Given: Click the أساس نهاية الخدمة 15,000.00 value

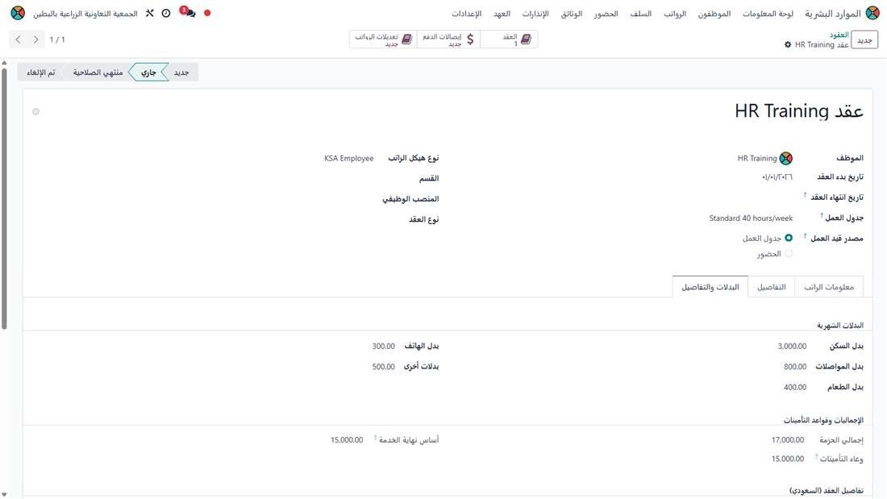Looking at the screenshot, I should [x=347, y=440].
